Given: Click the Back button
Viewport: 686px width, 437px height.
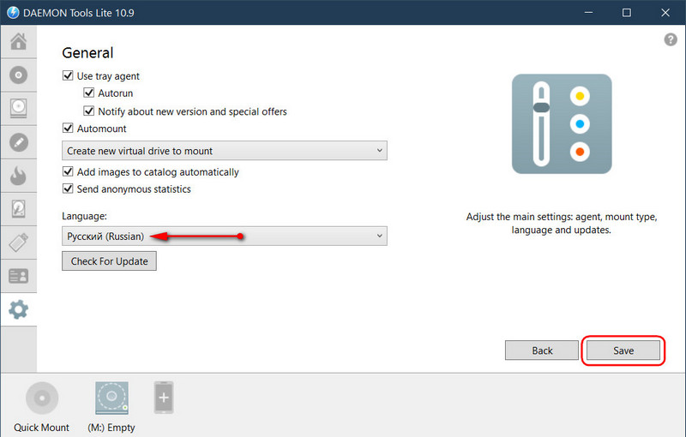Looking at the screenshot, I should click(x=542, y=350).
